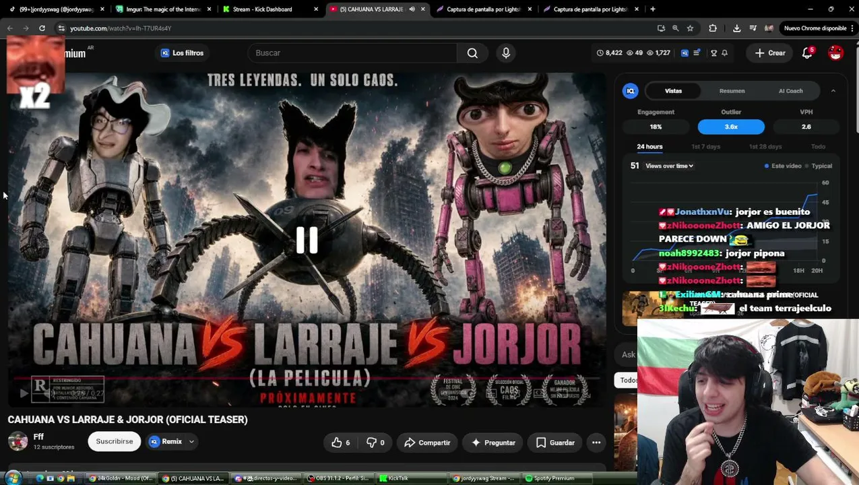
Task: Switch to Vistas tab in vidIQ panel
Action: click(673, 91)
